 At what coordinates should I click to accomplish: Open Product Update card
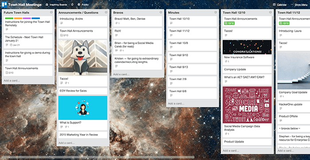coord(247,142)
